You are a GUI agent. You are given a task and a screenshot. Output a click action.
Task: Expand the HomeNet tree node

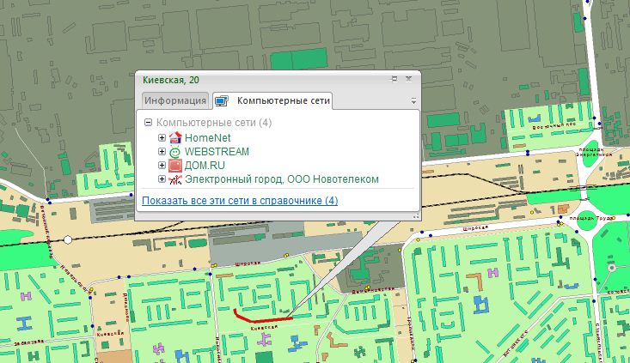pyautogui.click(x=162, y=137)
